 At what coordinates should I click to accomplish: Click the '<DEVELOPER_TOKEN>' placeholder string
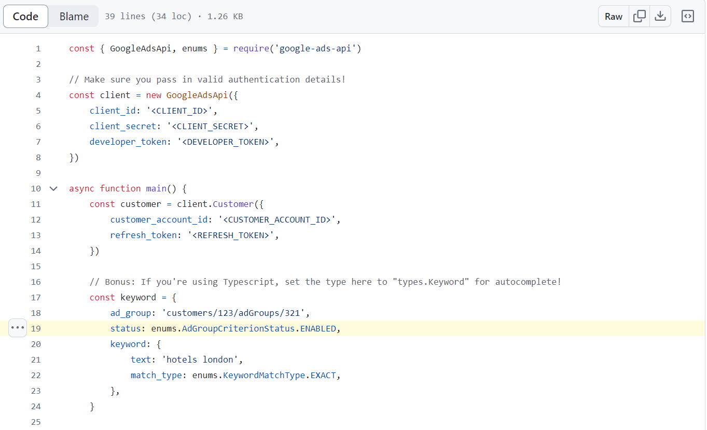pos(226,142)
